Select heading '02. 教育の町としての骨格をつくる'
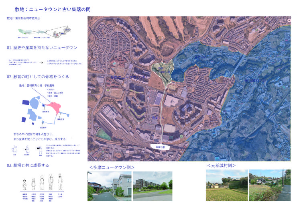The image size is (297, 210). 38,77
